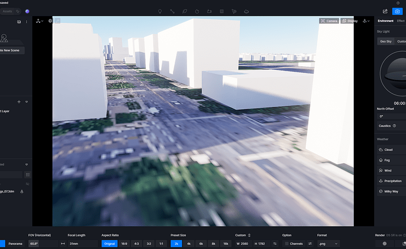Screen dimensions: 406x249
Task: Open the dropdown right of Display button
Action: coord(366,21)
